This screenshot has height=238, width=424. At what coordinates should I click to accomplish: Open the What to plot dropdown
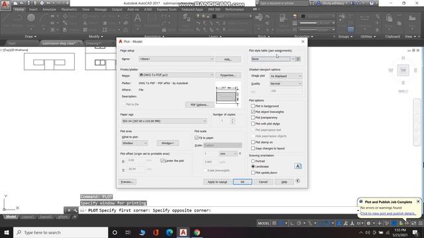point(134,143)
